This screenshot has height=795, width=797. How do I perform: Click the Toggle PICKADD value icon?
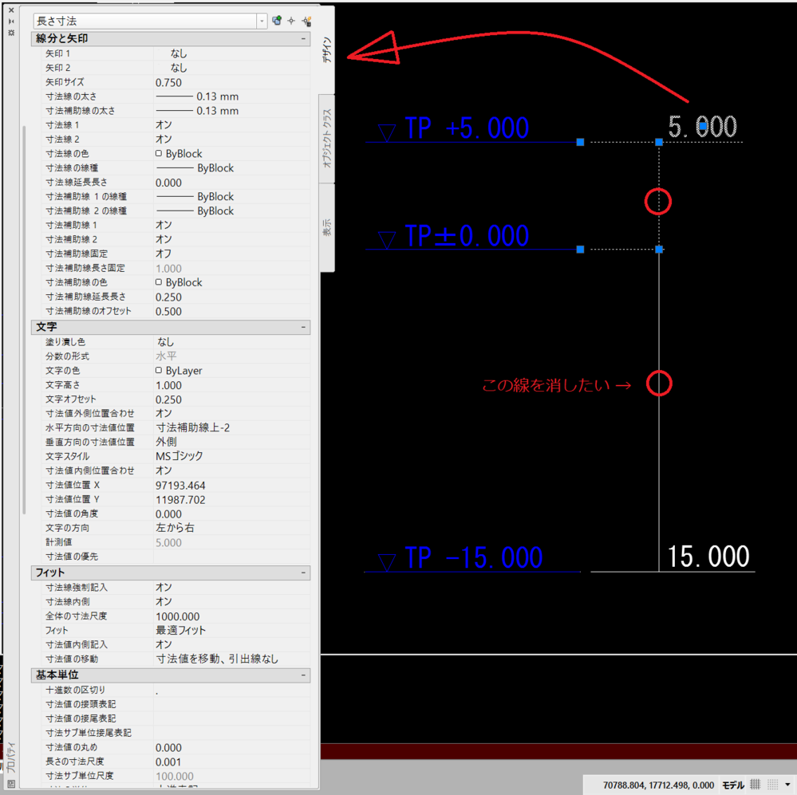[277, 21]
